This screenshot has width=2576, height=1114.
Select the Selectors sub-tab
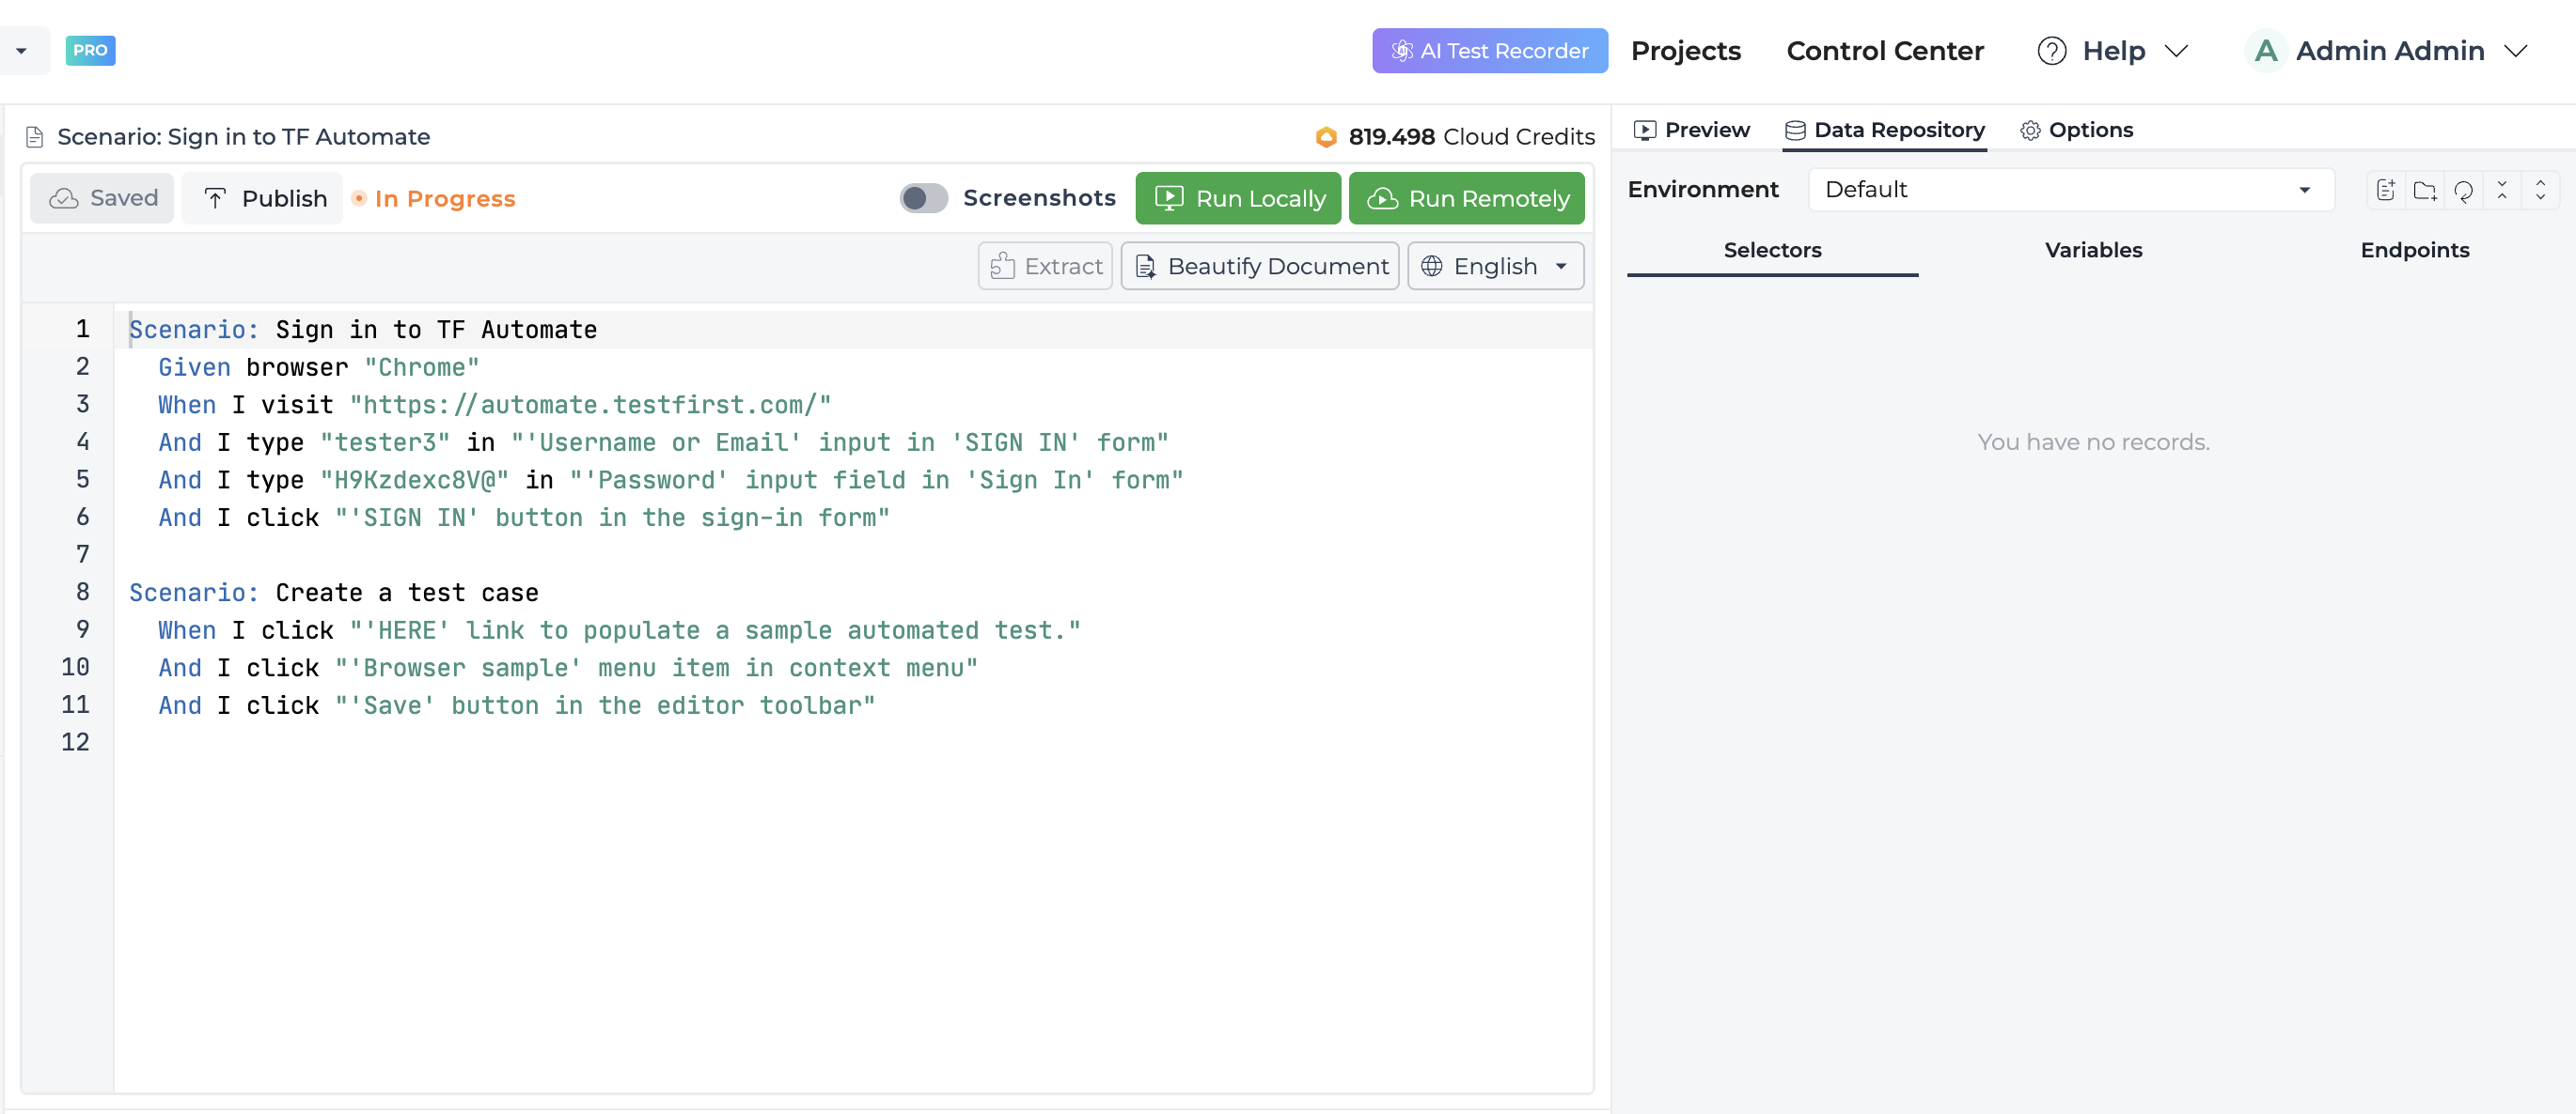[1772, 250]
